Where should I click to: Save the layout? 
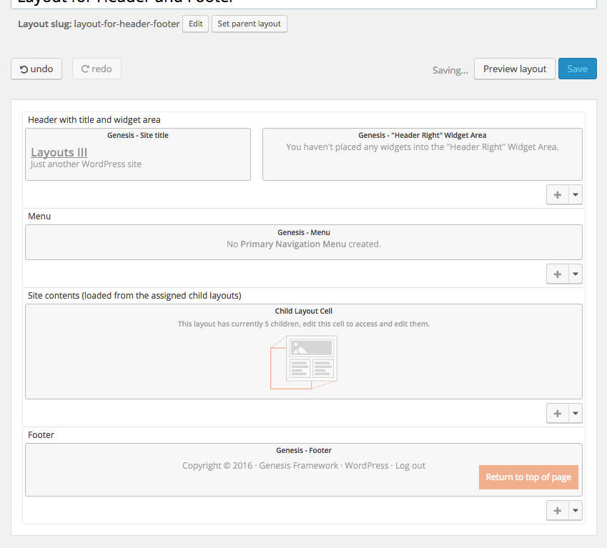click(577, 69)
